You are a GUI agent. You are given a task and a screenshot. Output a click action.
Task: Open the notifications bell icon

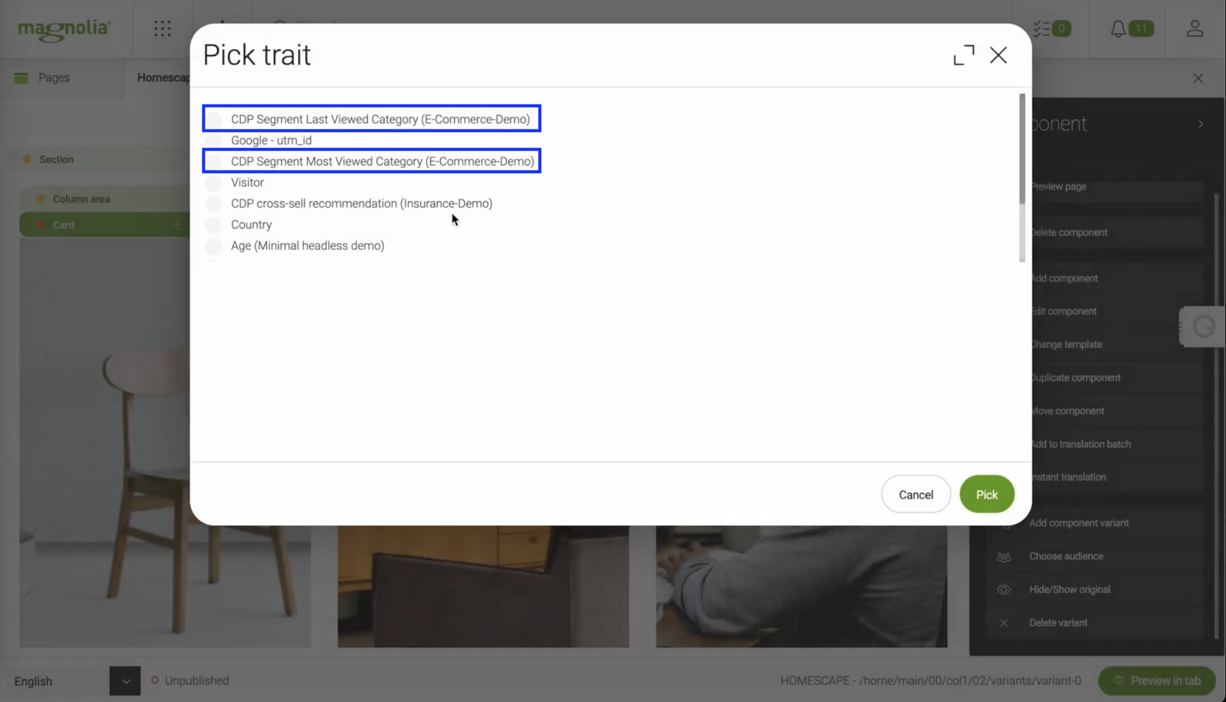[1118, 29]
